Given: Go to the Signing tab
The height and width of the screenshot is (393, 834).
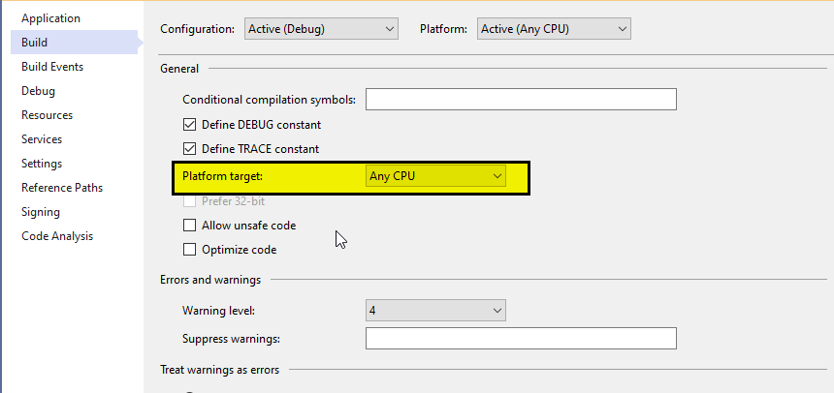Looking at the screenshot, I should coord(41,212).
